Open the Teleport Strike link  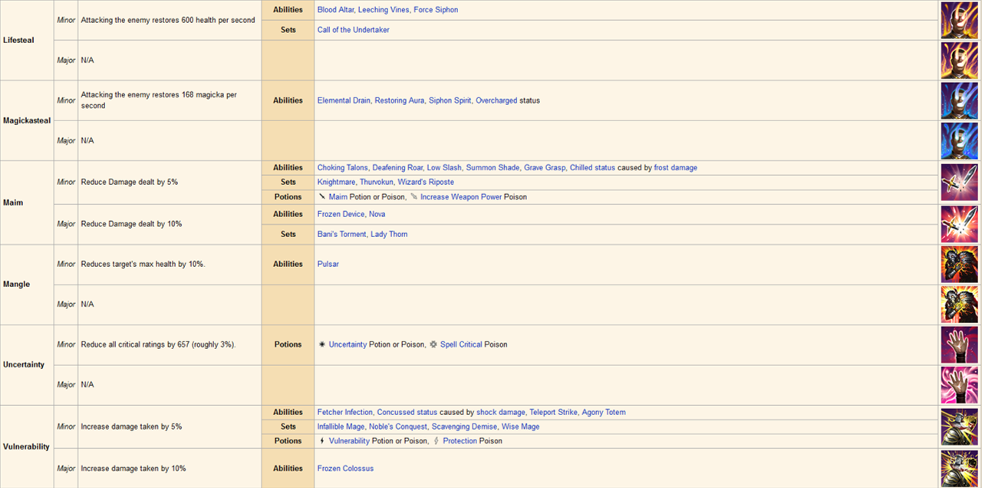554,412
